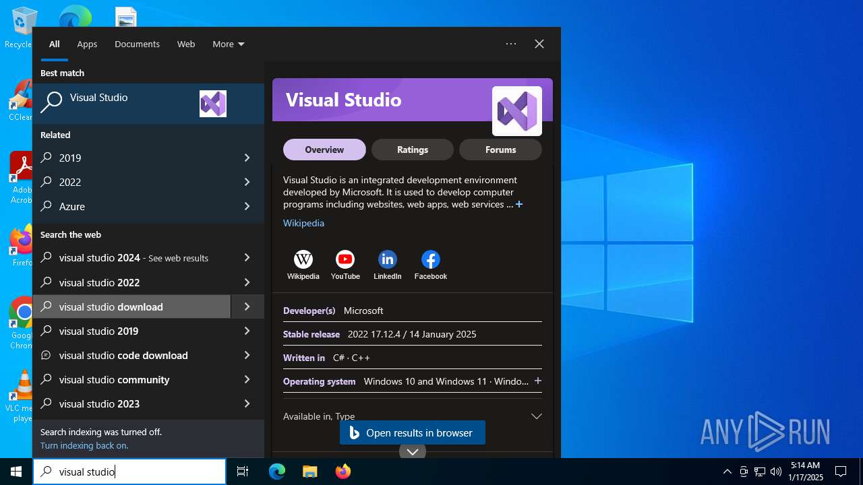The height and width of the screenshot is (485, 863).
Task: Select Visual Studio best match result
Action: 148,104
